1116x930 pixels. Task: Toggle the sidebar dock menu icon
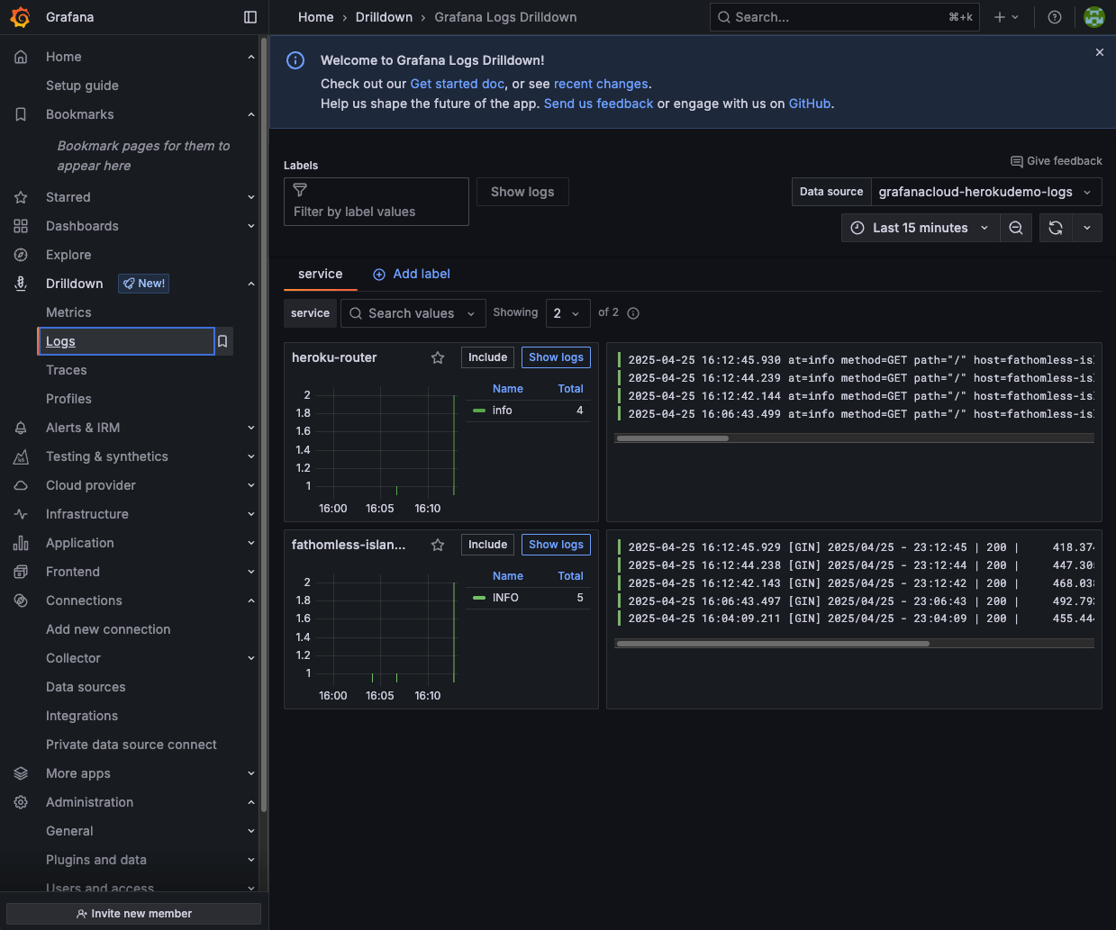tap(250, 17)
